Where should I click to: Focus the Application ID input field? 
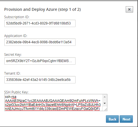pos(40,42)
